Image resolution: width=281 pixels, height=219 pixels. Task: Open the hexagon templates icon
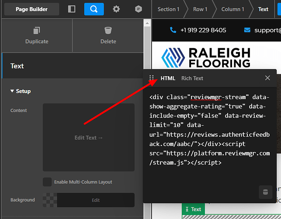pyautogui.click(x=139, y=9)
